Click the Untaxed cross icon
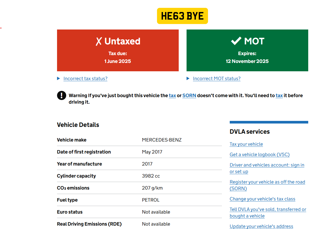 click(x=99, y=41)
